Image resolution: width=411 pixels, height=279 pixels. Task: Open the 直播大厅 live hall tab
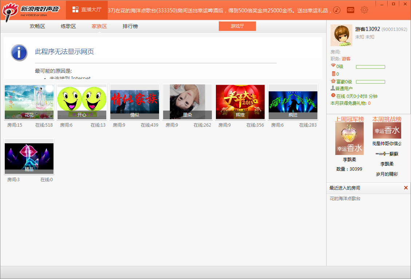(x=87, y=10)
